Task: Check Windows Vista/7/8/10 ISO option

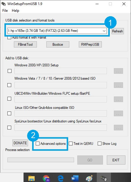Action: click(x=9, y=85)
